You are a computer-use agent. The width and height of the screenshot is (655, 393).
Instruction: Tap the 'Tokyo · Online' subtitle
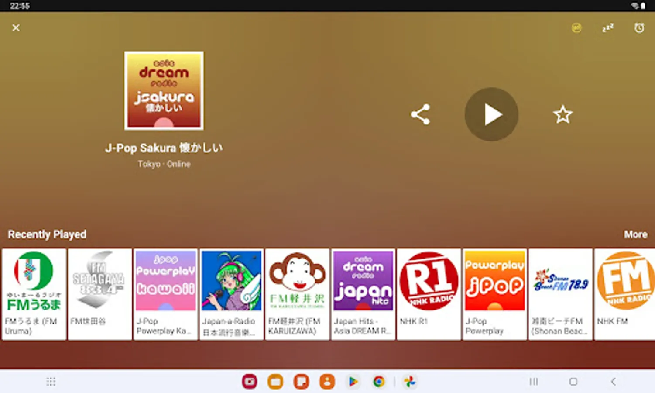point(164,164)
